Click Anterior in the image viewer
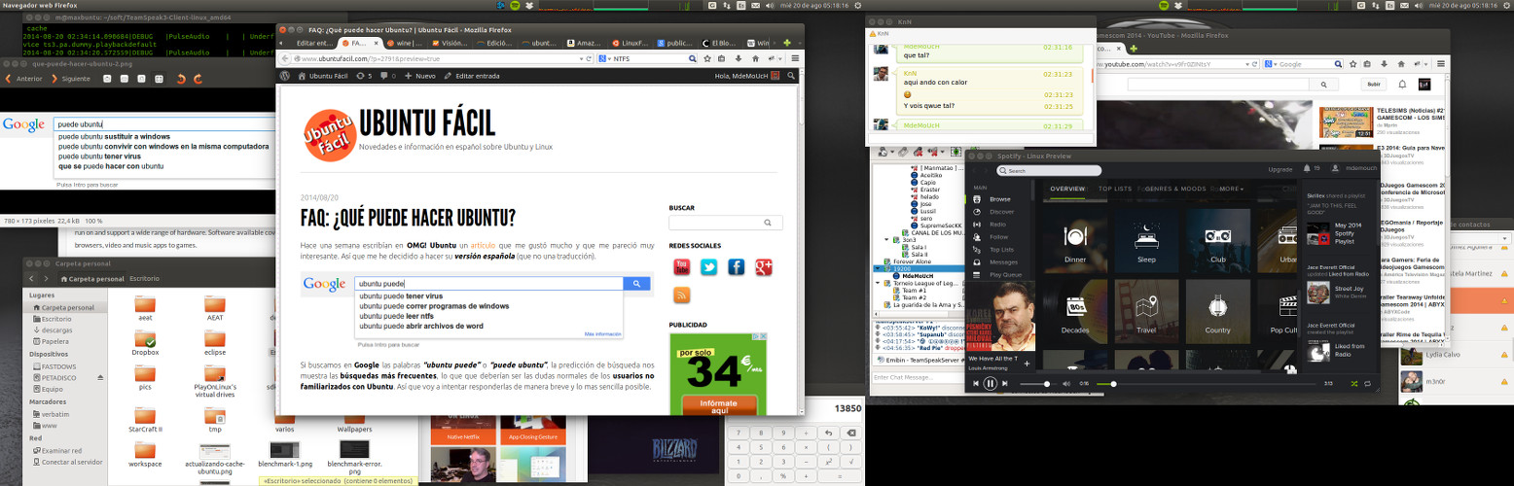Viewport: 1514px width, 486px height. point(23,79)
